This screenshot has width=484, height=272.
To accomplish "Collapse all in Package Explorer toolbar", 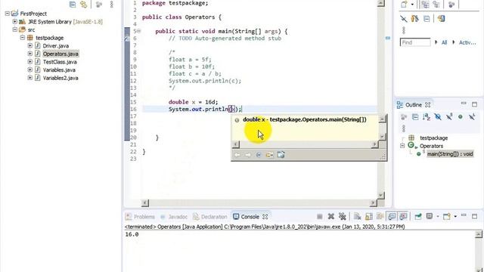I will [73, 5].
